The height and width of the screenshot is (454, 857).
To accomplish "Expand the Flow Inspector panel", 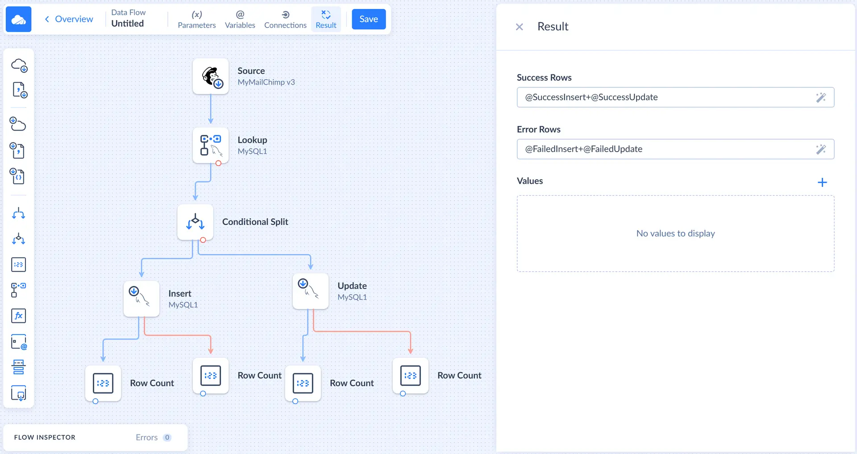I will coord(45,437).
